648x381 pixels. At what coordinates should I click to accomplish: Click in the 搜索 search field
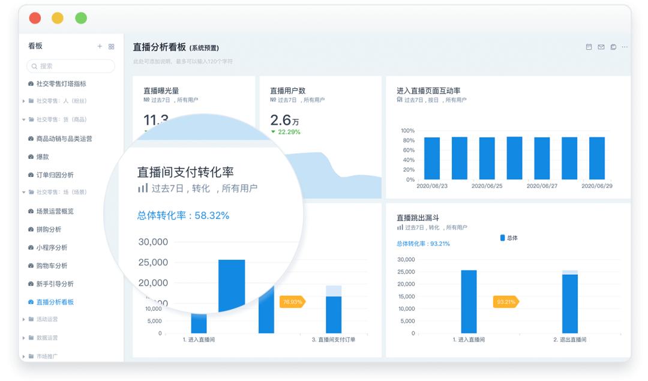(x=71, y=66)
